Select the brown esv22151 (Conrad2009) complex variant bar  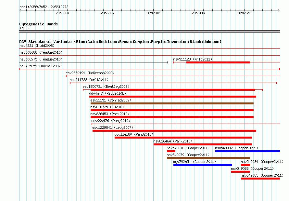172,103
